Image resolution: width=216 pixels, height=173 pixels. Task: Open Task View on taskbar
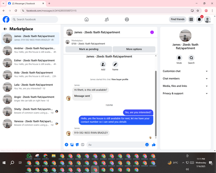click(20, 163)
